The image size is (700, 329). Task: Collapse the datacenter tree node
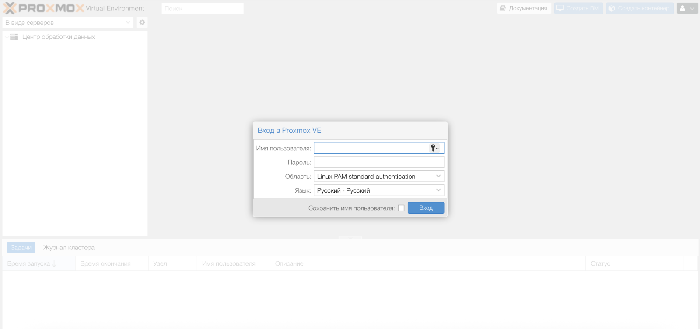(6, 37)
